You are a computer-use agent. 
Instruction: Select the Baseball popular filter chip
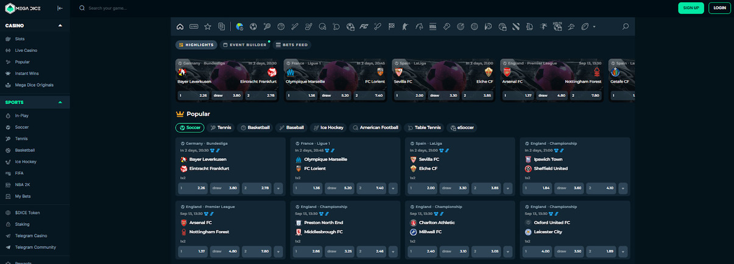click(291, 128)
